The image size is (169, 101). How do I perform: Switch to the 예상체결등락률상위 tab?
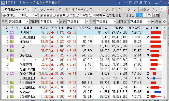pyautogui.click(x=79, y=10)
